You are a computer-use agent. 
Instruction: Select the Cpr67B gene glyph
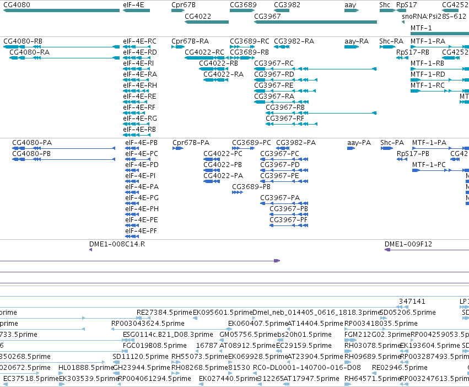tap(178, 10)
